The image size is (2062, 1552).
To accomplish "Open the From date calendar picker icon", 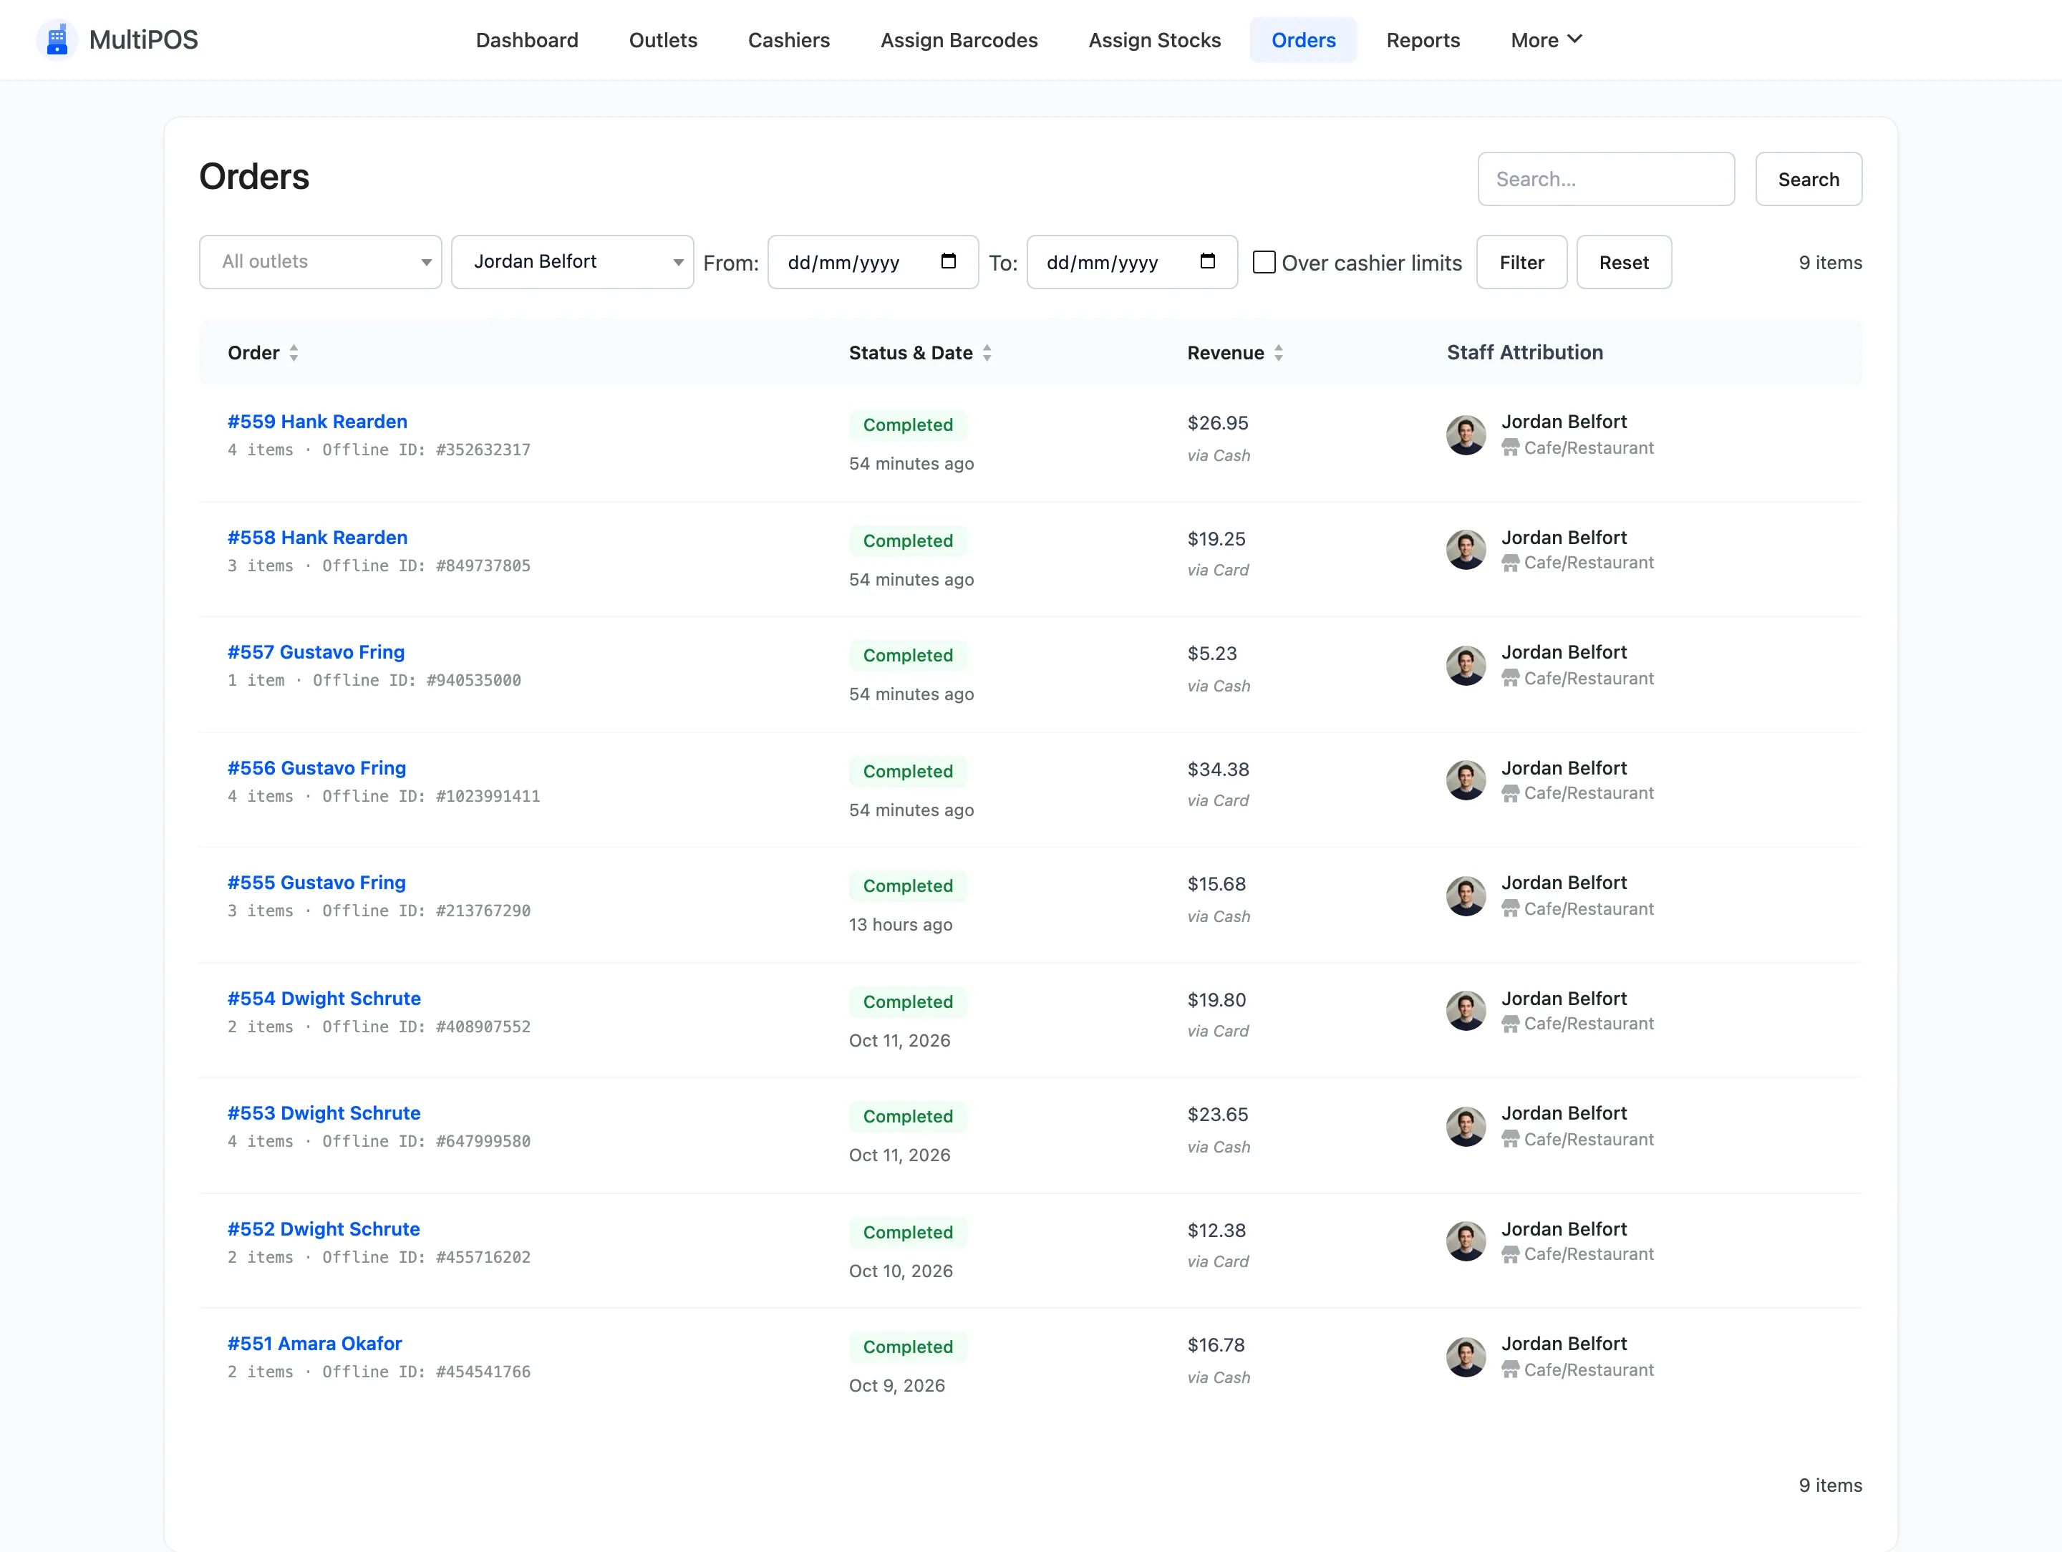I will point(949,261).
